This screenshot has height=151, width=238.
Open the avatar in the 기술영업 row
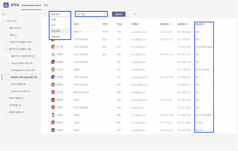pyautogui.click(x=53, y=122)
